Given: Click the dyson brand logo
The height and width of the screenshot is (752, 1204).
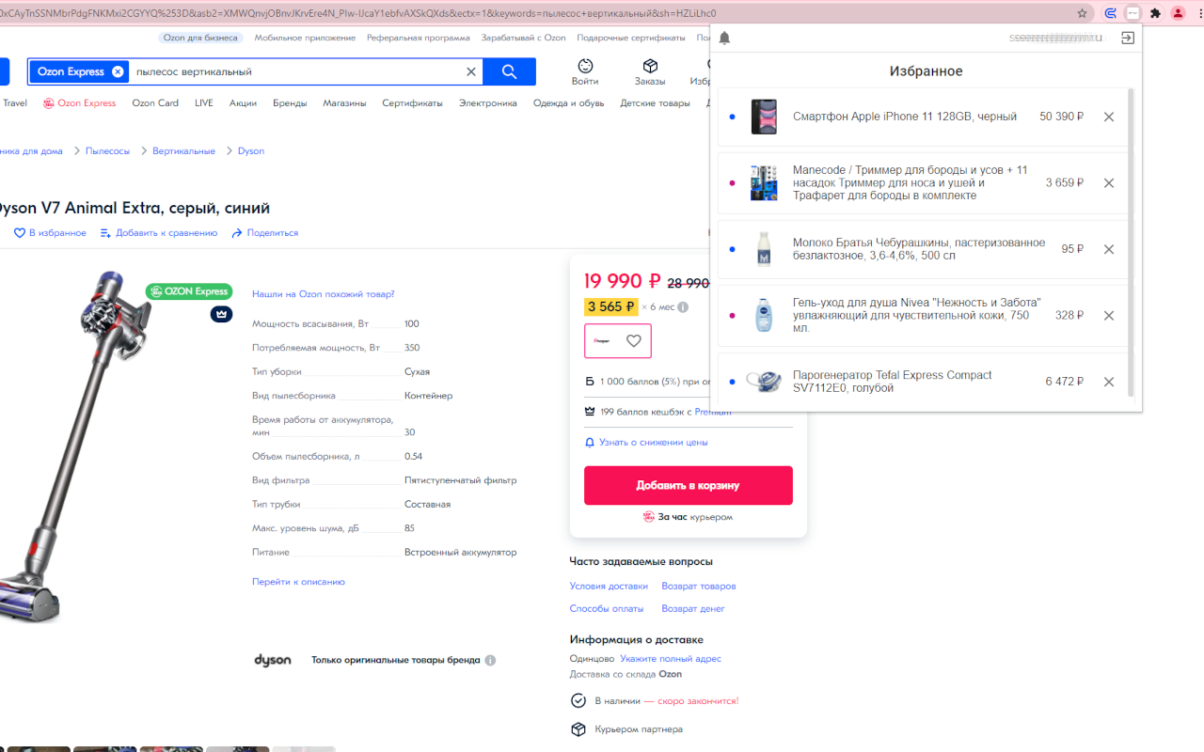Looking at the screenshot, I should 273,660.
